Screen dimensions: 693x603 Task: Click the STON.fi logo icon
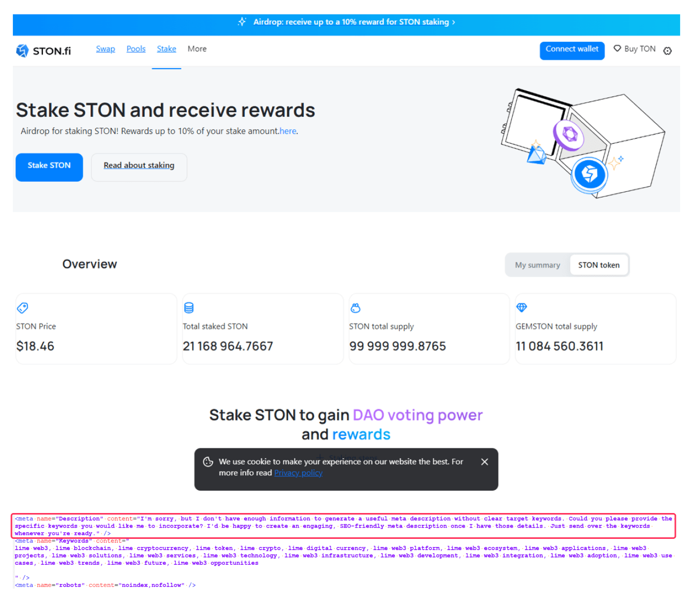22,51
